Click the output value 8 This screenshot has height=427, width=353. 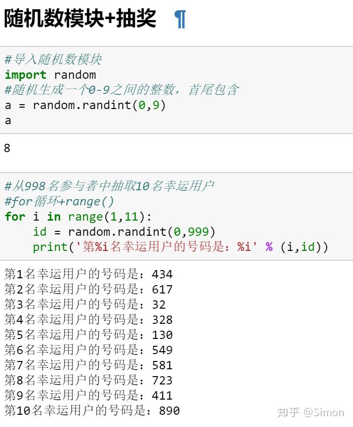coord(7,148)
